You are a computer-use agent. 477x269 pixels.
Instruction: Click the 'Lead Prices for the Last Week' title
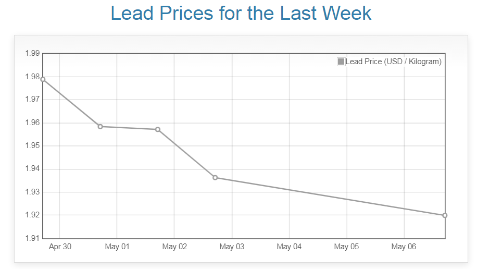point(241,13)
